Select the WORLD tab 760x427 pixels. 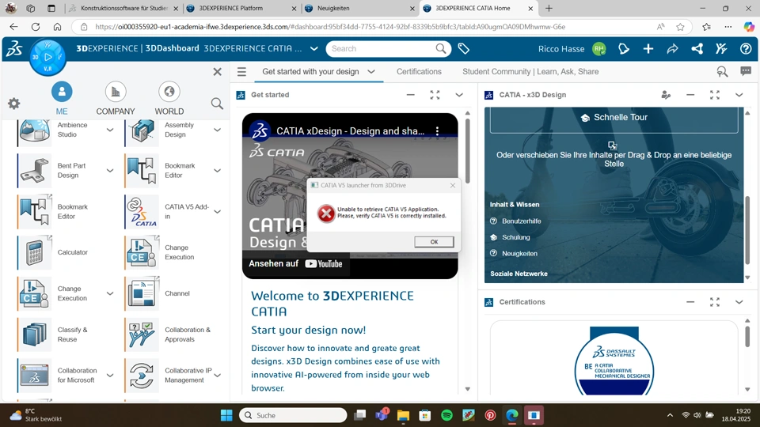tap(169, 98)
